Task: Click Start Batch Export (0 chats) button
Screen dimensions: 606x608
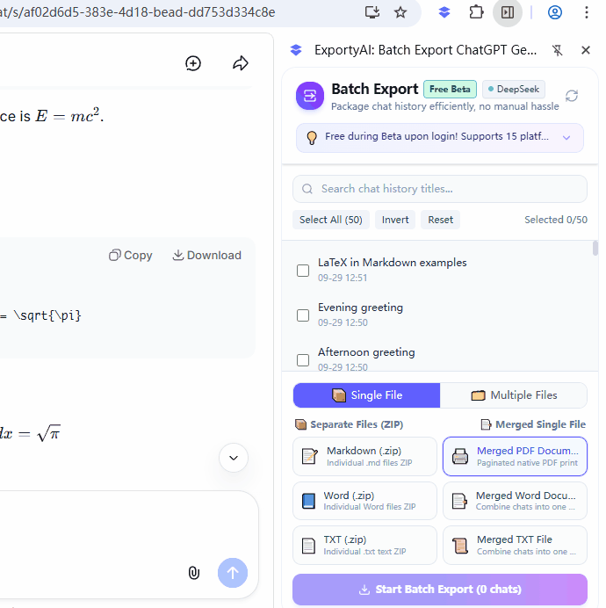Action: click(440, 590)
